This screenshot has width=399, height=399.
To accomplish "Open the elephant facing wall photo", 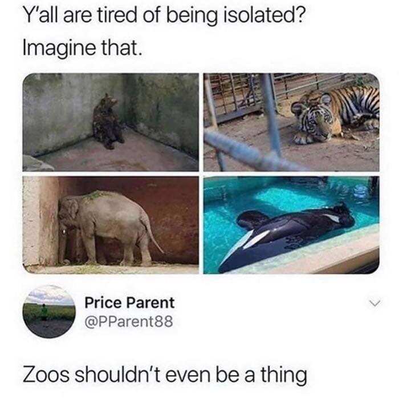I will (111, 225).
